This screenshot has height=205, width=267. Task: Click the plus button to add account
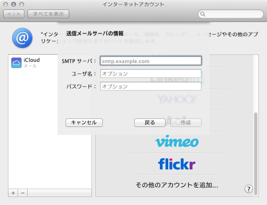tap(13, 193)
